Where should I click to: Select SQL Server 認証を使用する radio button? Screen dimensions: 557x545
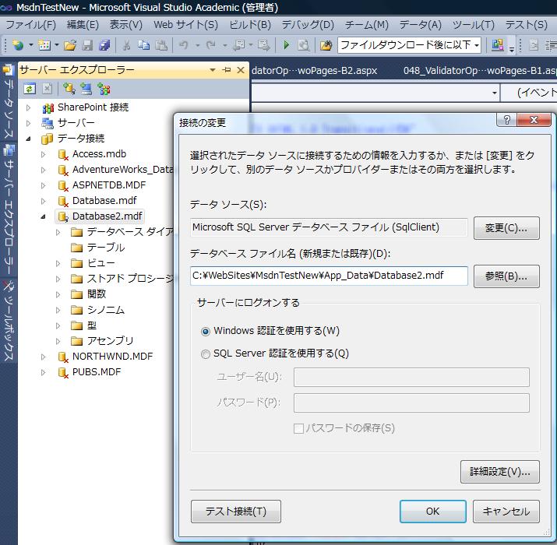coord(206,354)
